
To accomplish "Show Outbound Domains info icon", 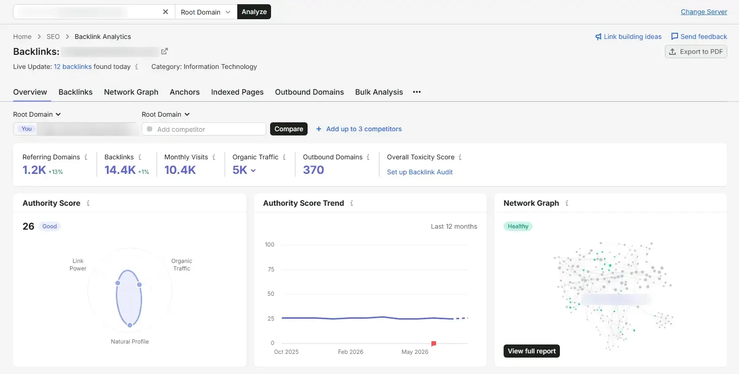I will pos(368,157).
